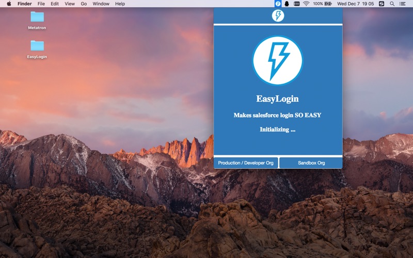
Task: Click the EasyLogin title text
Action: [x=278, y=99]
